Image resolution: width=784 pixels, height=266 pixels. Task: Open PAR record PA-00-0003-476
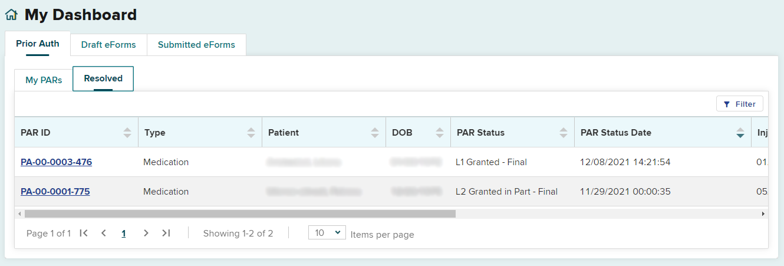(x=56, y=162)
